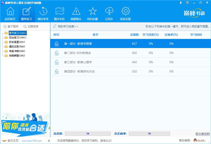The image size is (211, 144).
Task: Click lock icon for 第二部分 中外教育史
Action: (x=56, y=53)
